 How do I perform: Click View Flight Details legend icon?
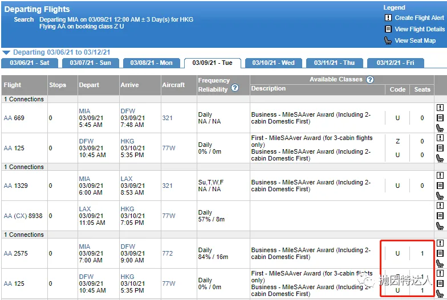pos(388,29)
